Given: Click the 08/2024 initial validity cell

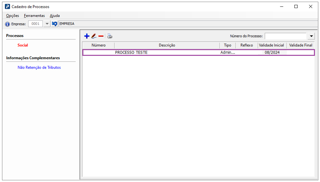Looking at the screenshot, I should [272, 52].
